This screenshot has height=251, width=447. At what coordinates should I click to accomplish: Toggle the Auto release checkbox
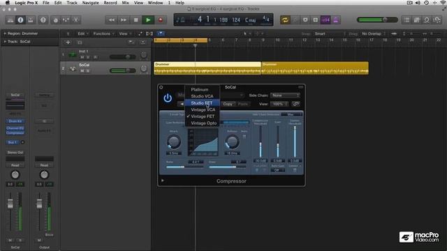244,137
